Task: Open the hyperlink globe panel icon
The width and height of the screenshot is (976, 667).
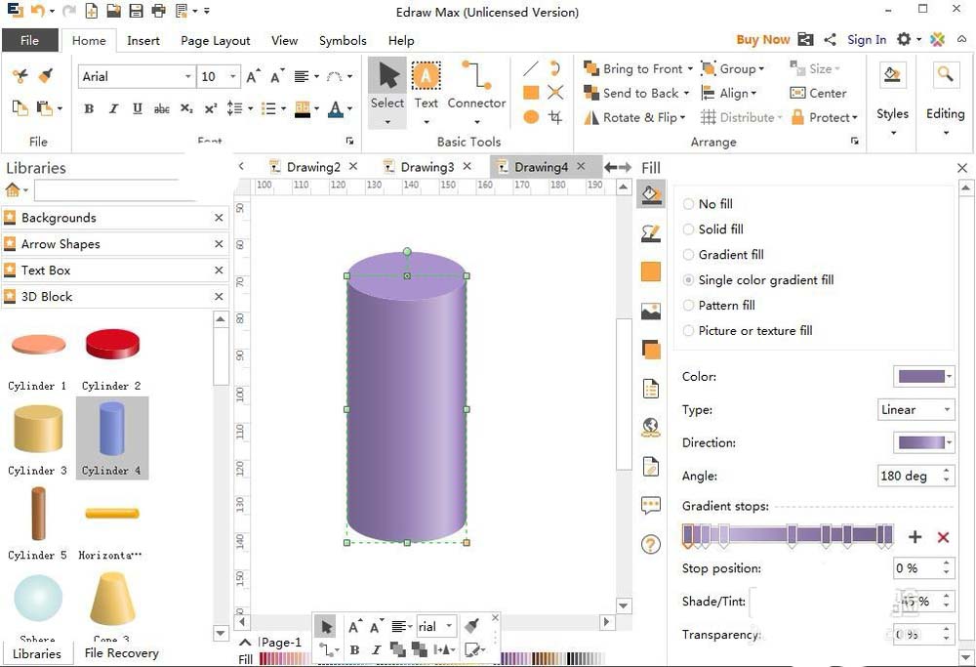Action: tap(651, 427)
